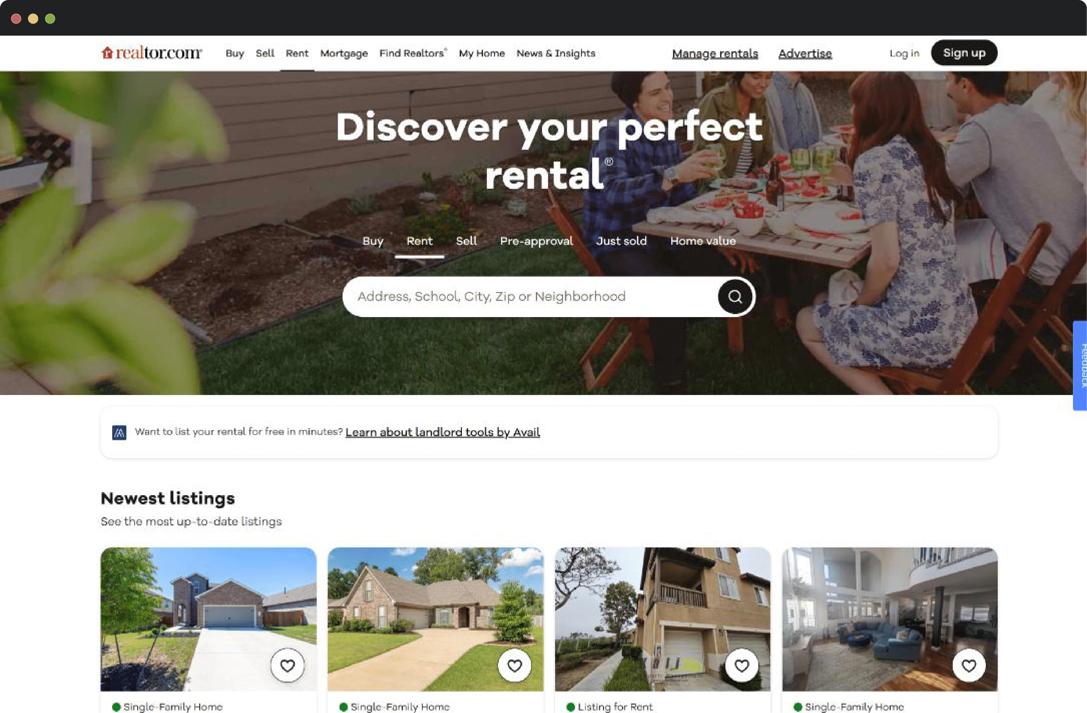Click Manage rentals link
Viewport: 1087px width, 713px height.
pos(714,53)
